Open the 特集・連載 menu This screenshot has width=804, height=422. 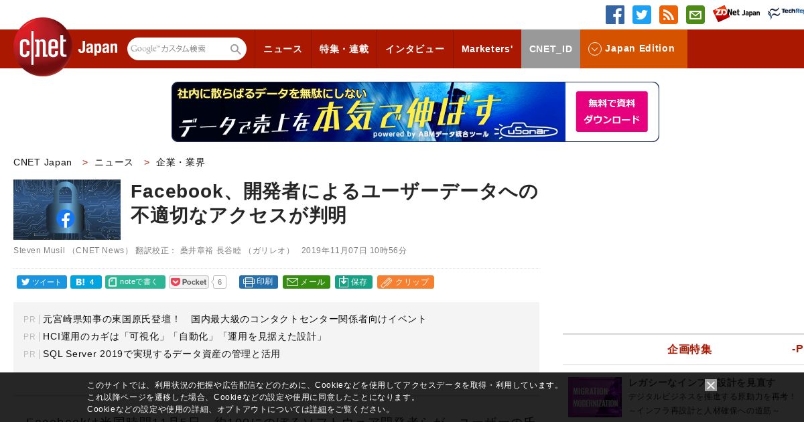pos(344,49)
